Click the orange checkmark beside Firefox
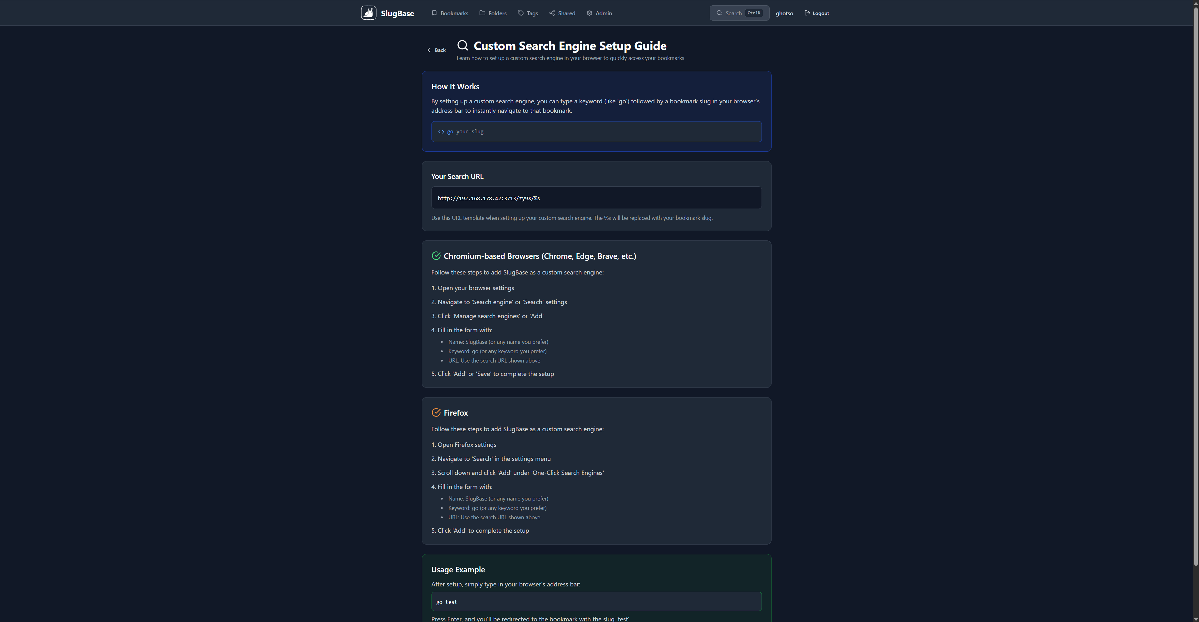Image resolution: width=1199 pixels, height=622 pixels. click(x=436, y=412)
